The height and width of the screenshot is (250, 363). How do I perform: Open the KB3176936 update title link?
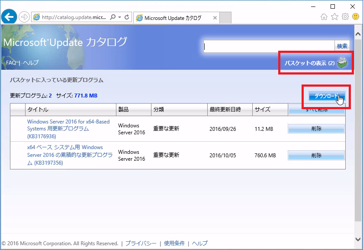coord(68,129)
